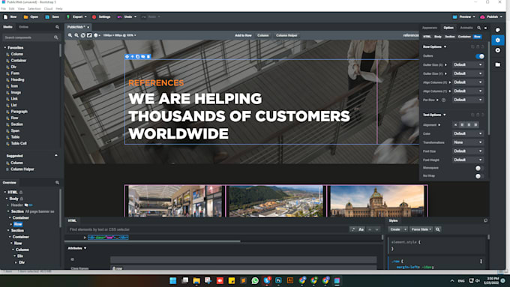Search options with the right panel magnifier

[478, 28]
